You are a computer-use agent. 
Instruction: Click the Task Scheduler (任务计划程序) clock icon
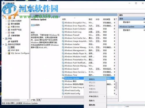pyautogui.click(x=9, y=21)
